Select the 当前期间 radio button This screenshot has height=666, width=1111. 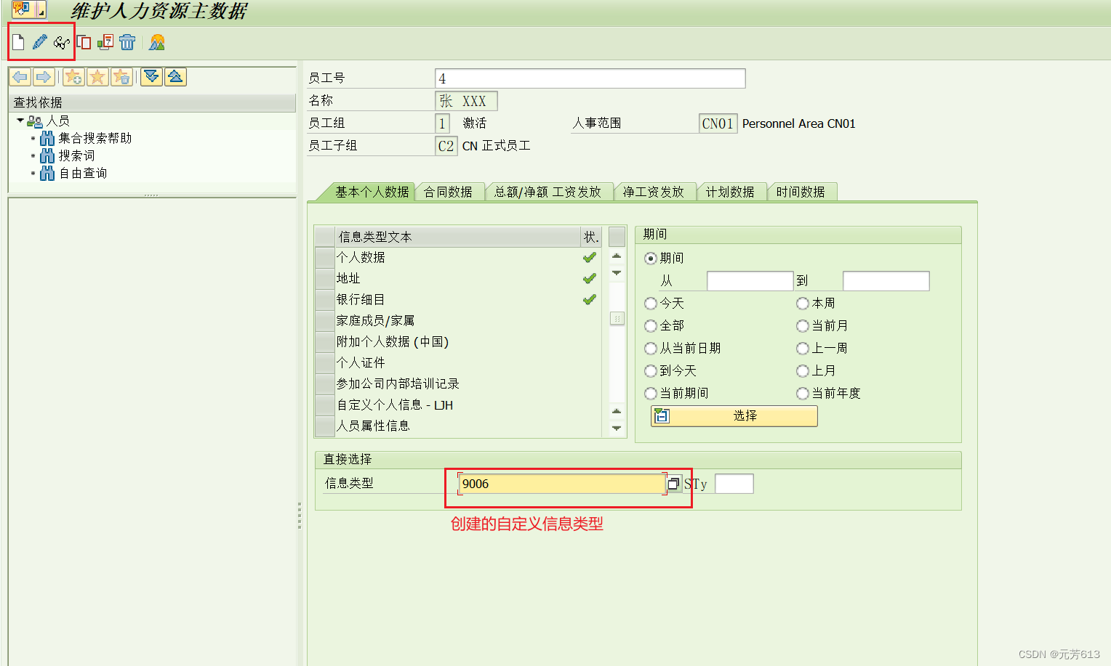(x=651, y=394)
